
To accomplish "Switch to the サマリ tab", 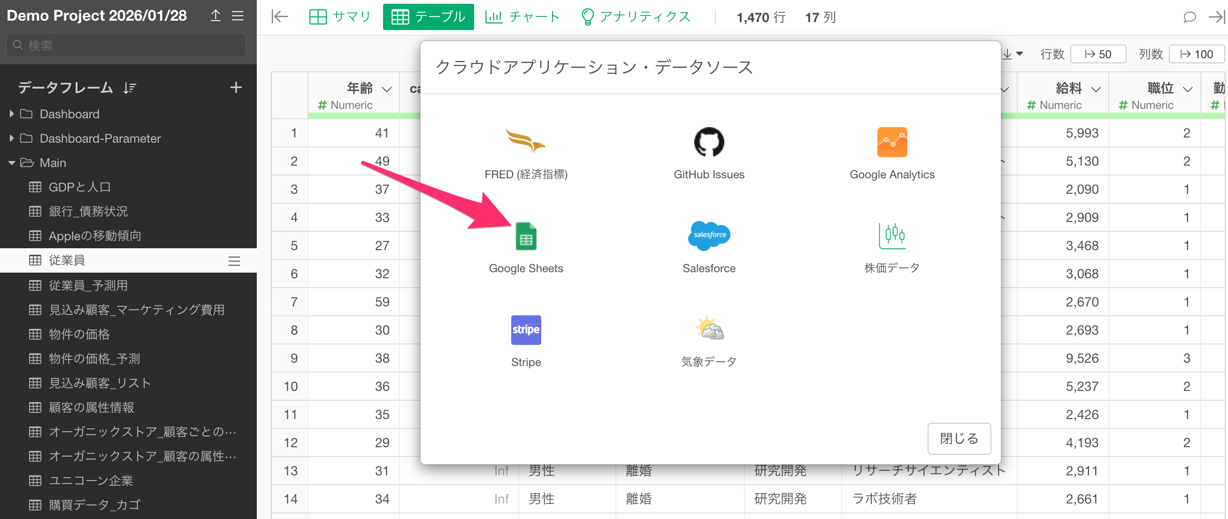I will [340, 17].
